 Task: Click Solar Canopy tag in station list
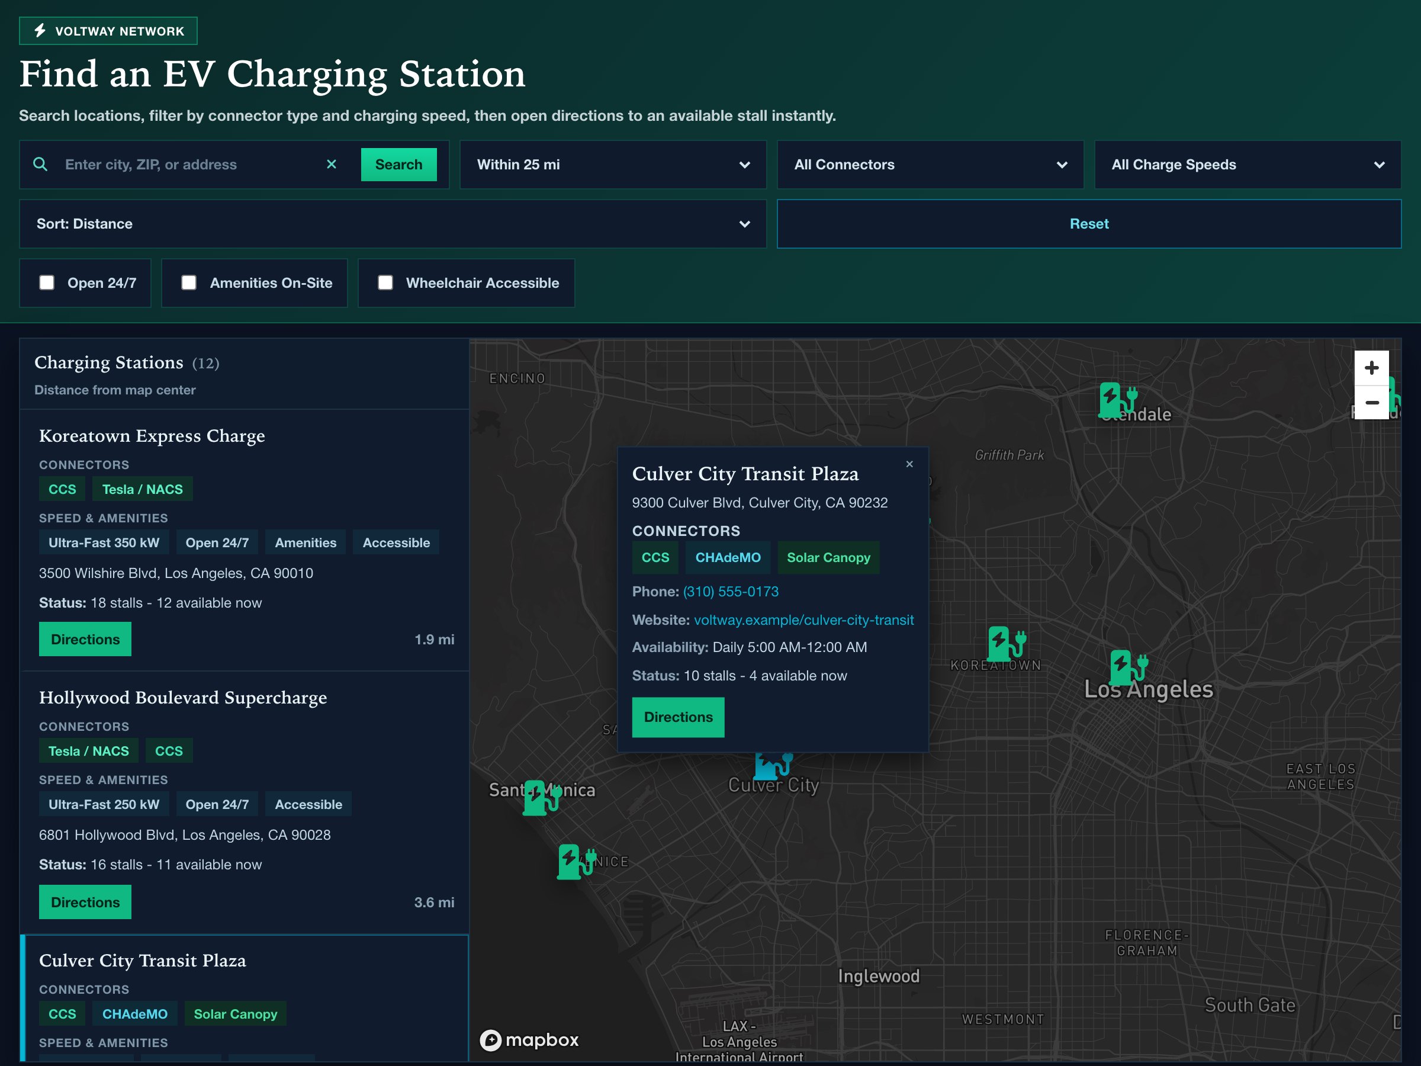click(236, 1014)
